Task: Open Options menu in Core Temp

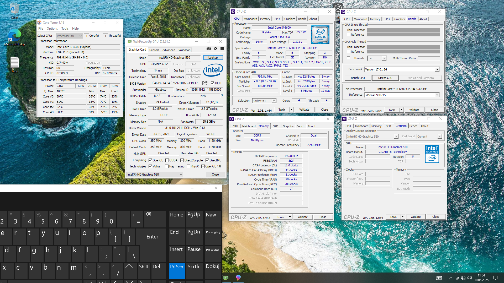Action: pos(52,29)
